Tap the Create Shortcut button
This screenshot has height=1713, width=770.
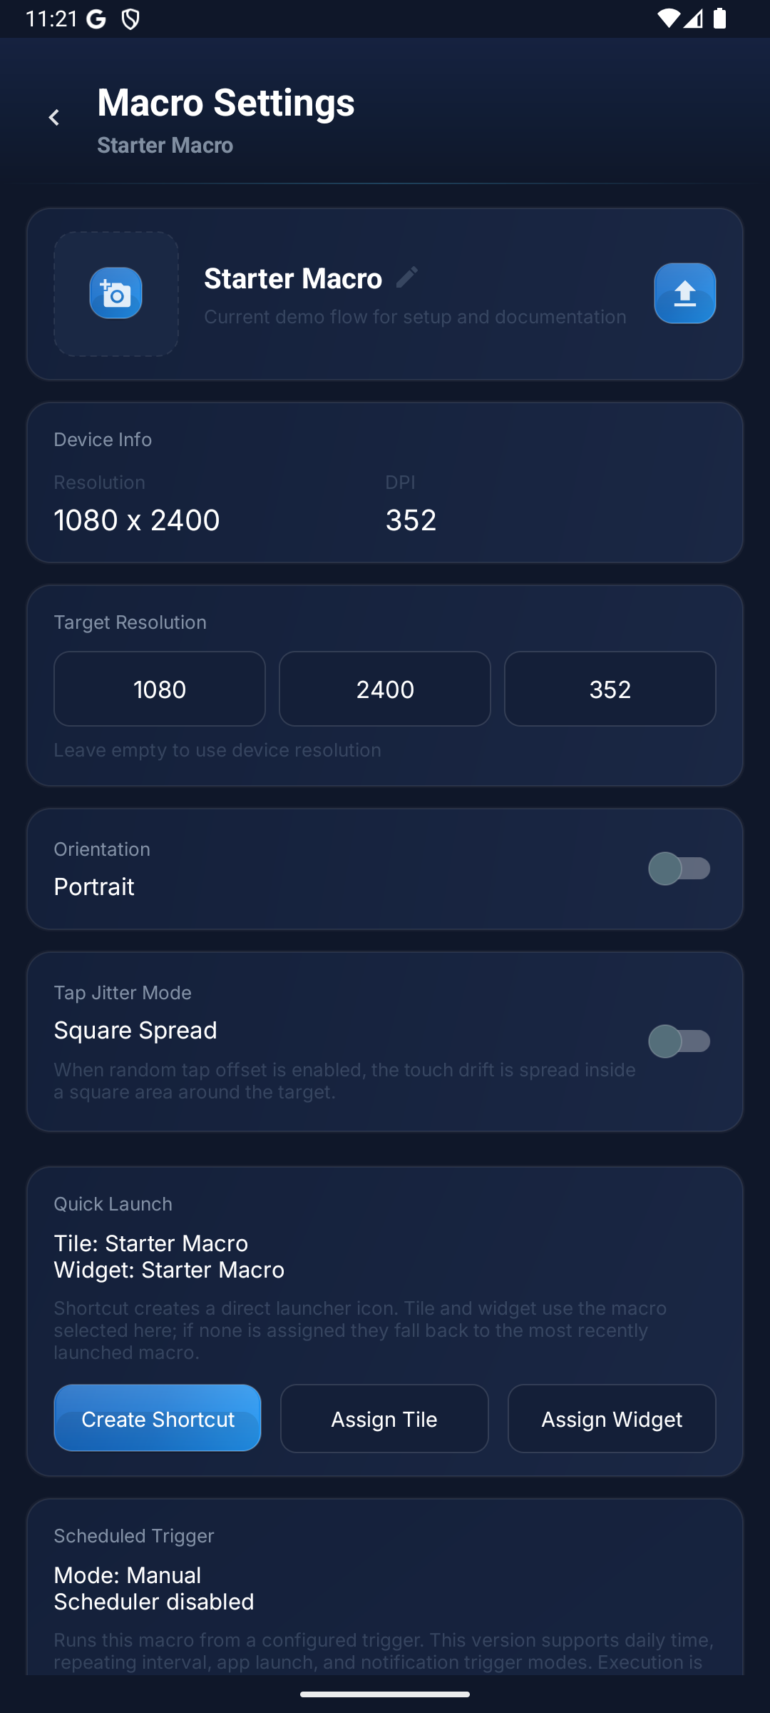(157, 1418)
